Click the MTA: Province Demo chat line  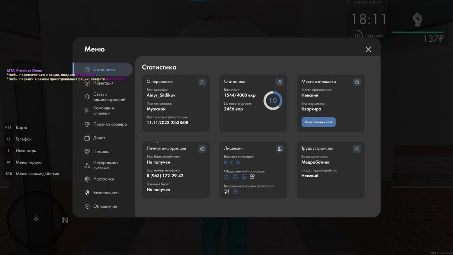pos(25,71)
